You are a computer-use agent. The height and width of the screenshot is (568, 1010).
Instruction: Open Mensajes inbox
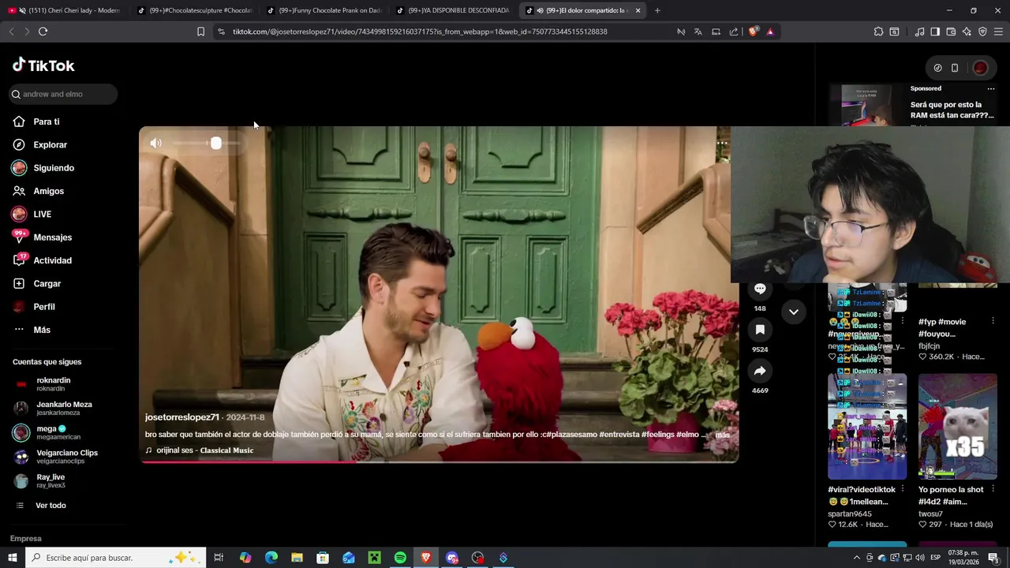pos(52,237)
